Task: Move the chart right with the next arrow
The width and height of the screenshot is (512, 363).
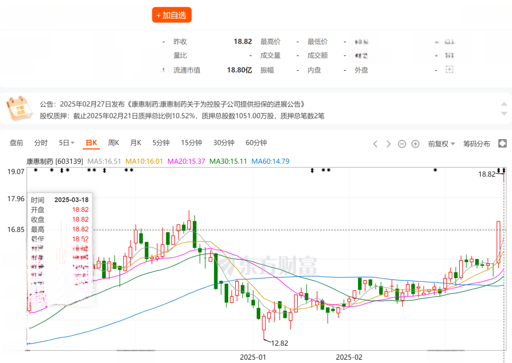Action: pos(388,144)
